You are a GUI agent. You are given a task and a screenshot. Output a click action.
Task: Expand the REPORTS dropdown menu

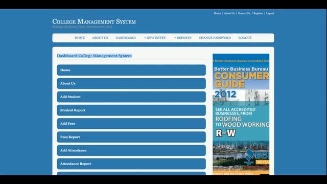[183, 38]
